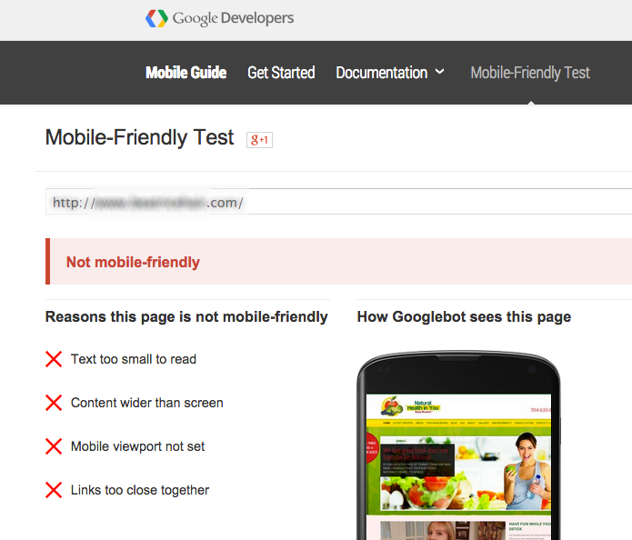Open the Documentation menu
632x540 pixels.
381,73
